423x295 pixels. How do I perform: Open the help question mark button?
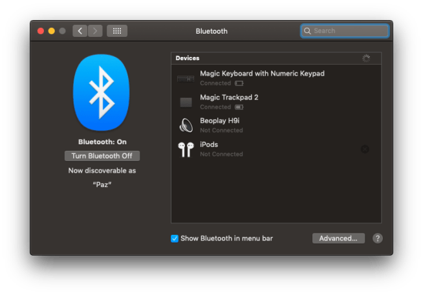pyautogui.click(x=378, y=238)
